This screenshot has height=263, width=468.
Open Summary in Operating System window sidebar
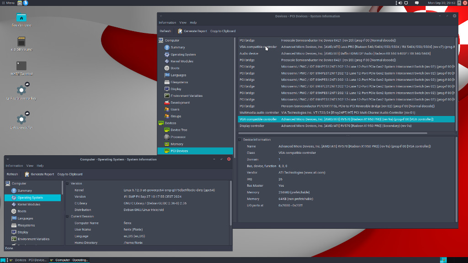click(x=25, y=190)
